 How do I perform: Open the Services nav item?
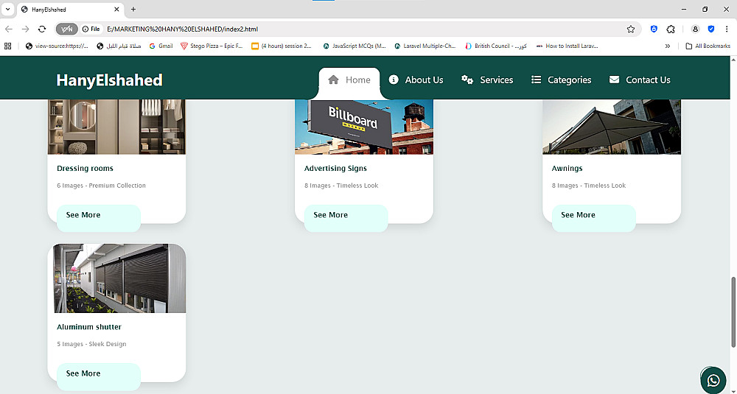click(x=487, y=80)
